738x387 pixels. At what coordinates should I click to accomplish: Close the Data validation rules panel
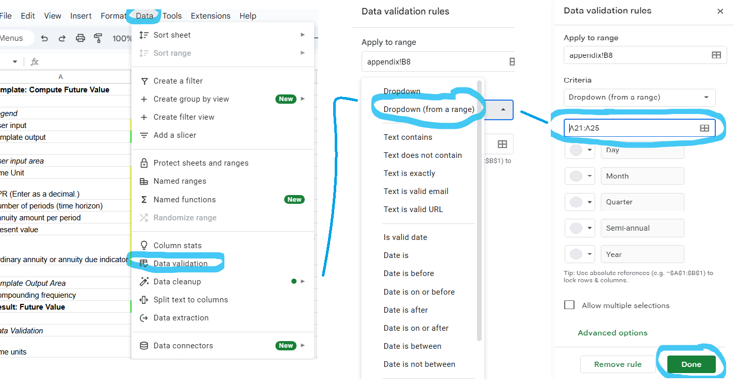[720, 11]
